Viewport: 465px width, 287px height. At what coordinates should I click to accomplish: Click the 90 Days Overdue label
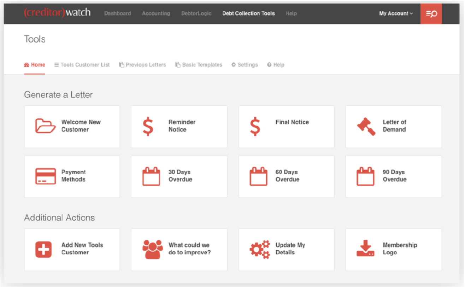394,176
